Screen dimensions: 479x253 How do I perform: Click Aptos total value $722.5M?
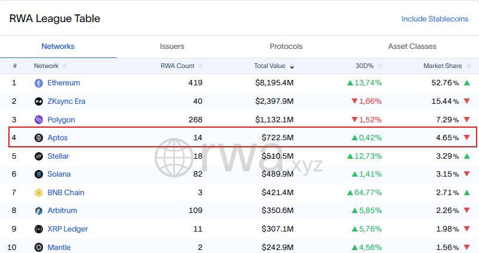[277, 138]
